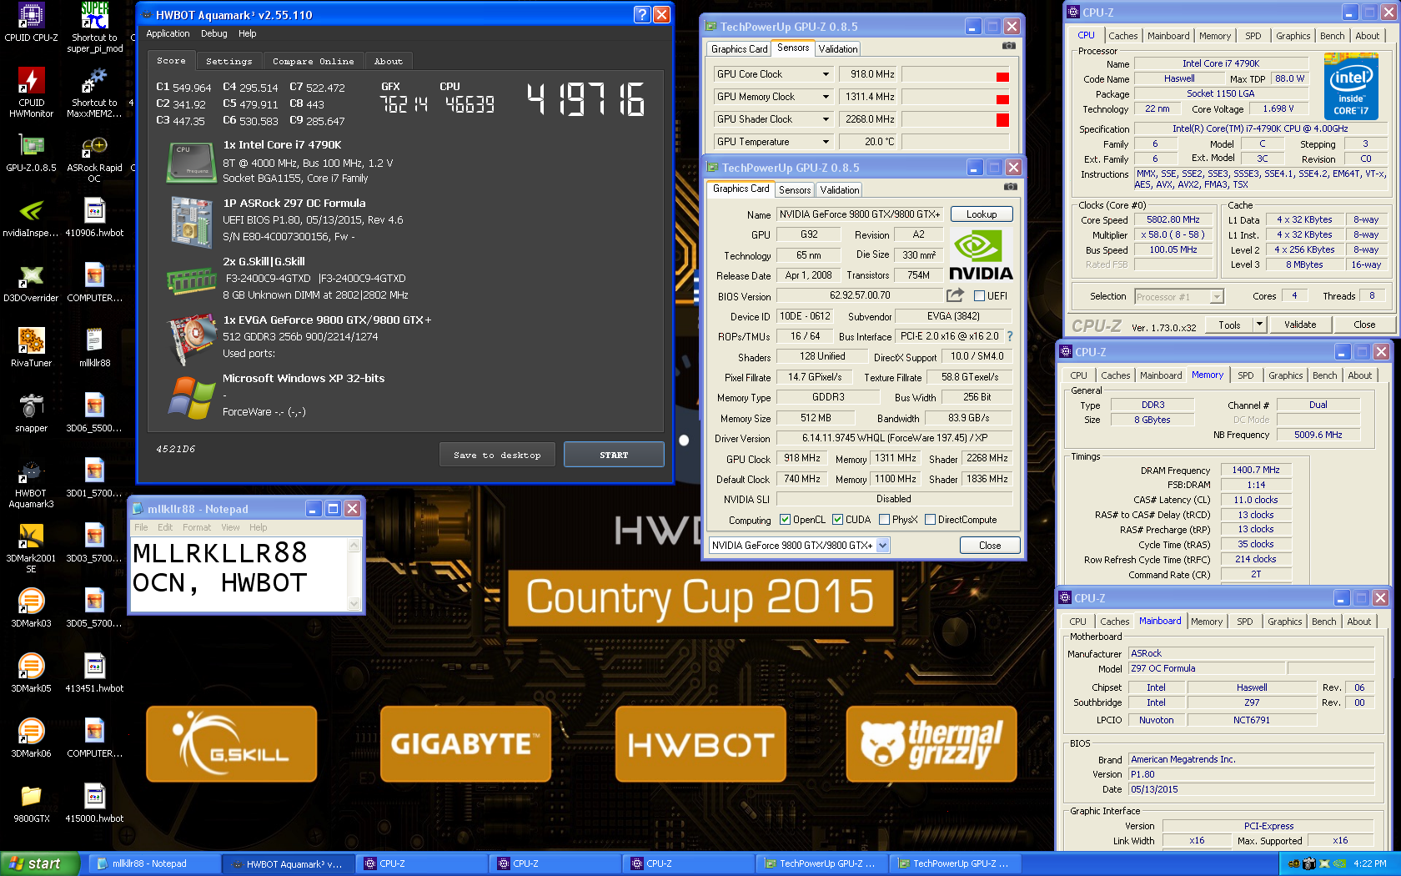Open the MaxxMEM2 shortcut icon
Viewport: 1401px width, 876px height.
[x=94, y=92]
